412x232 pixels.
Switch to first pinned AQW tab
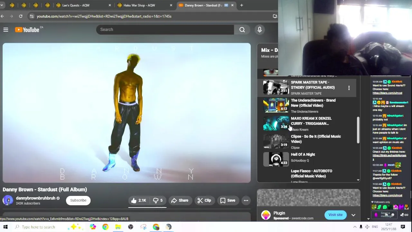(x=12, y=5)
